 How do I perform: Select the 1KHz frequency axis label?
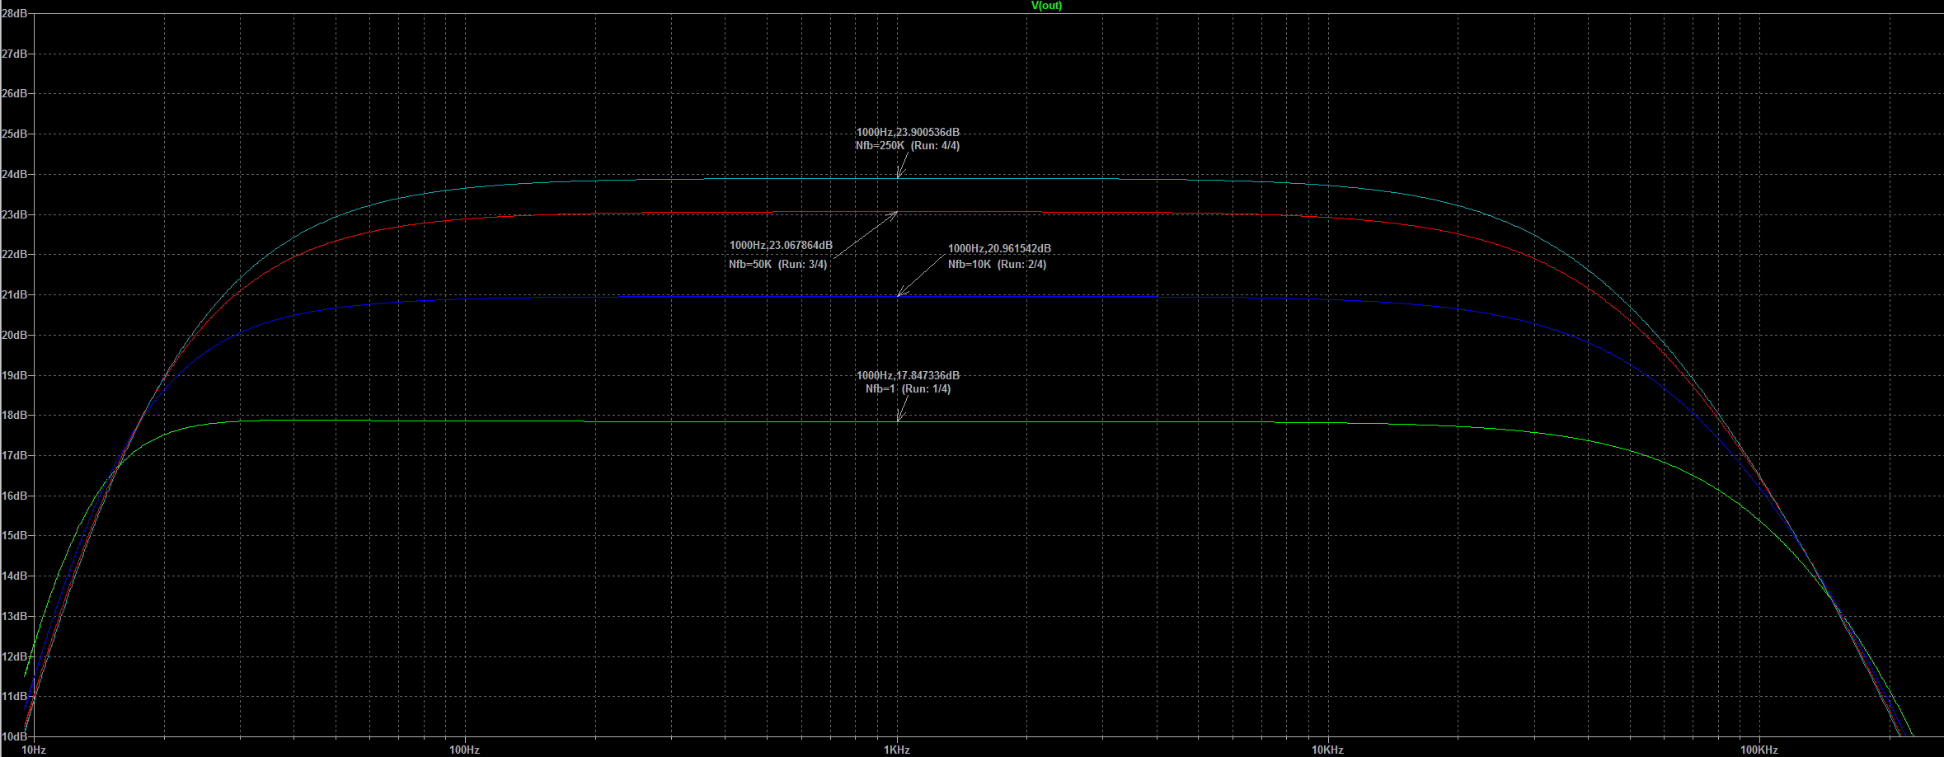897,750
